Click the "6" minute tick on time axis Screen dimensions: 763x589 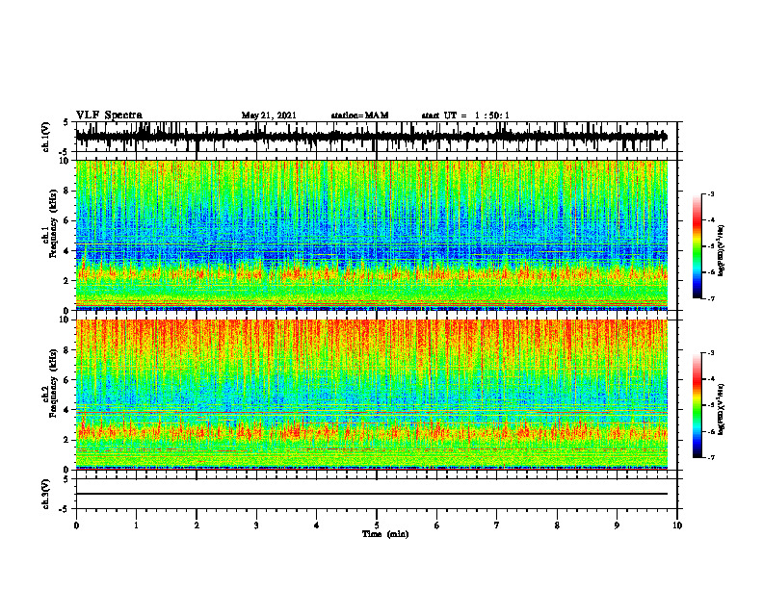point(437,525)
